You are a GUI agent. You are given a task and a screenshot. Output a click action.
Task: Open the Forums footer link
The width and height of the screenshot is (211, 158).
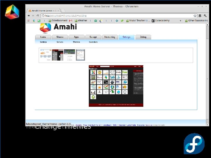pos(141,125)
